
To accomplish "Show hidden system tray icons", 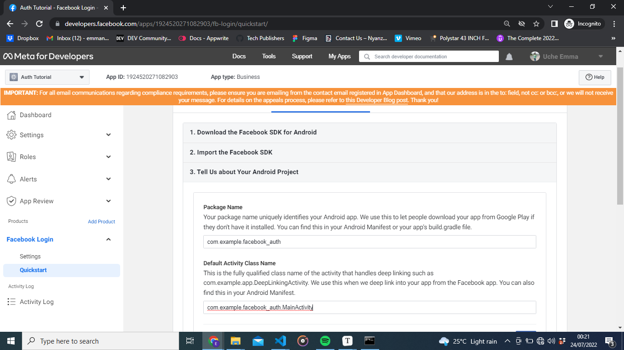I will tap(507, 341).
